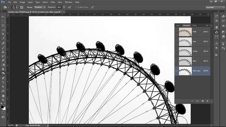Select the Healing Brush tool
Viewport: 226px width, 127px height.
[x=3, y=43]
